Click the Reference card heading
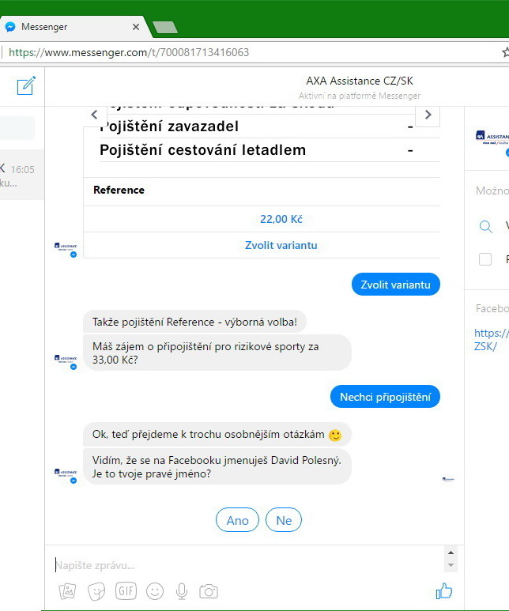 [x=119, y=190]
